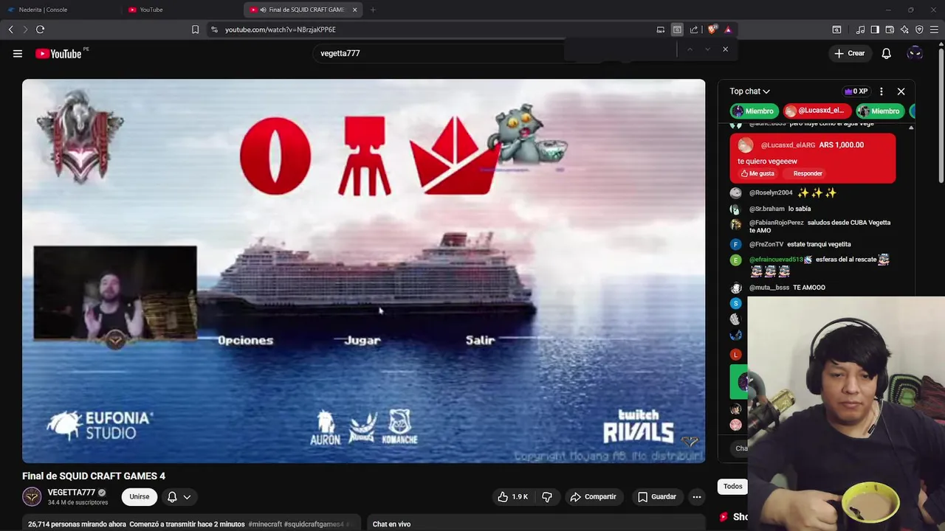The height and width of the screenshot is (531, 945).
Task: Bookmark this page with the bookmark icon
Action: click(x=195, y=29)
